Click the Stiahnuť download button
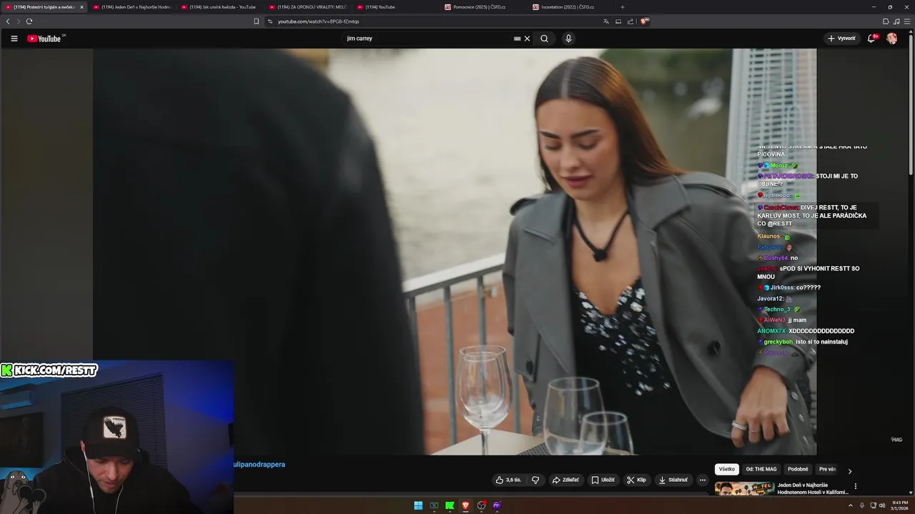The height and width of the screenshot is (514, 915). pos(673,480)
